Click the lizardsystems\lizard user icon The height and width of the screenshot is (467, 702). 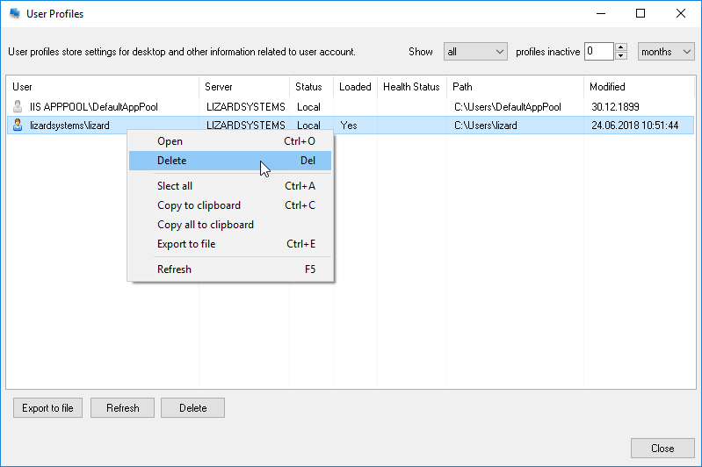(x=18, y=126)
